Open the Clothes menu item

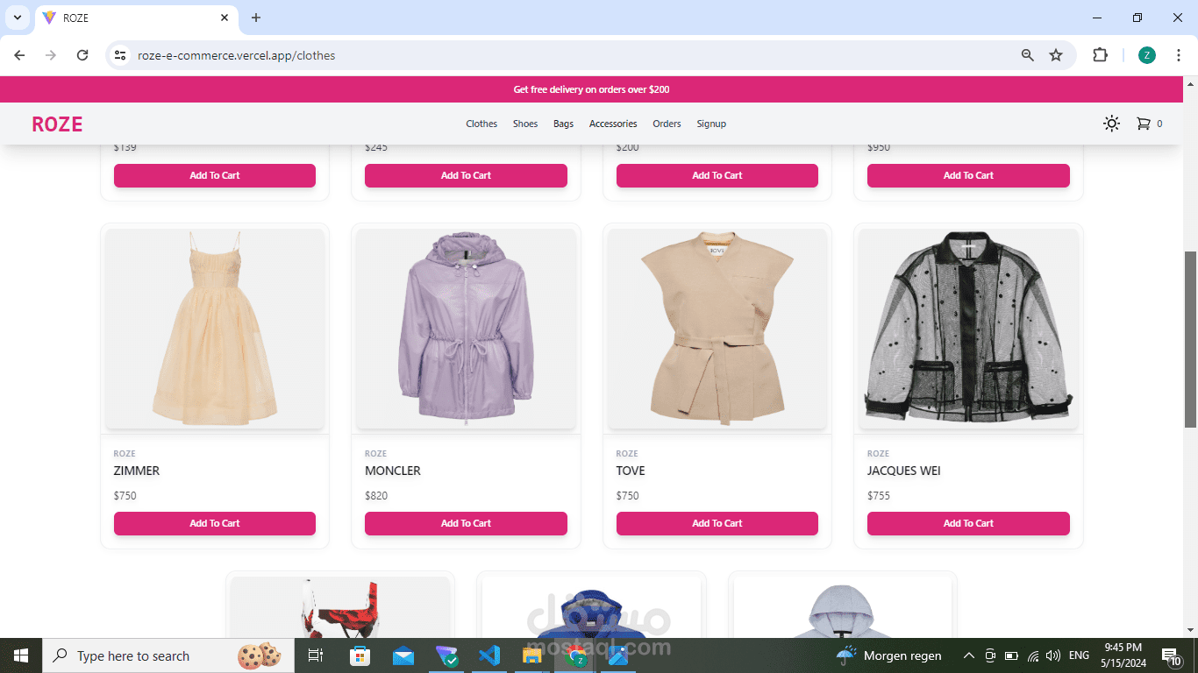[x=481, y=124]
